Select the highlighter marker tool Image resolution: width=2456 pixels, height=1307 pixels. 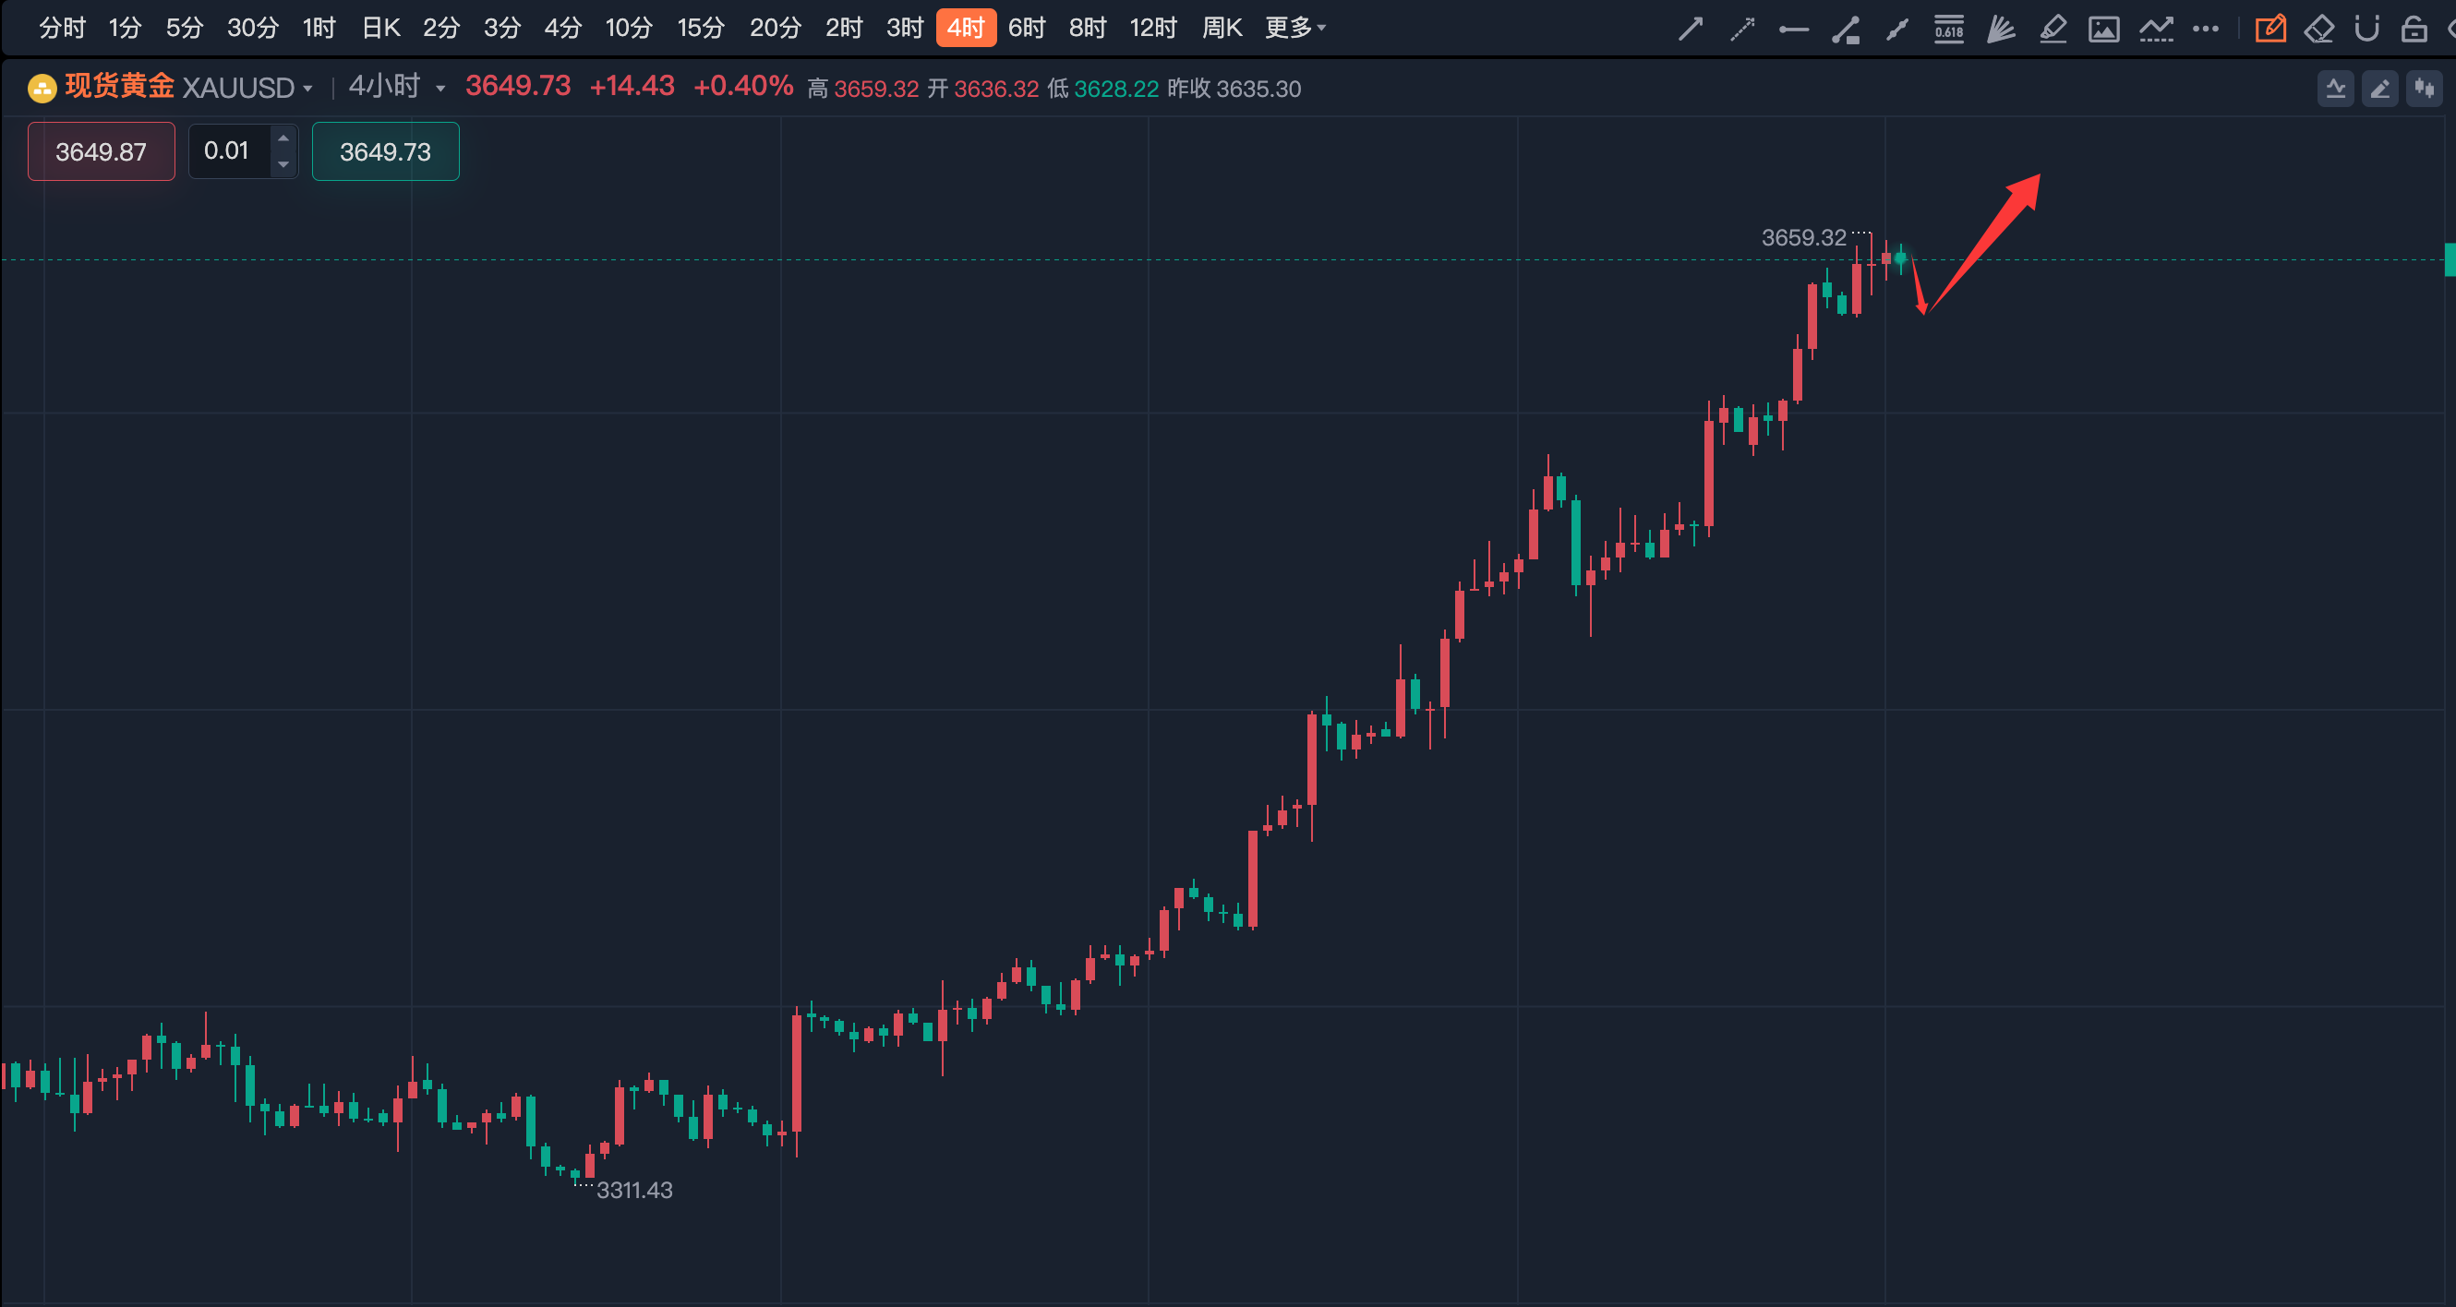(2053, 30)
